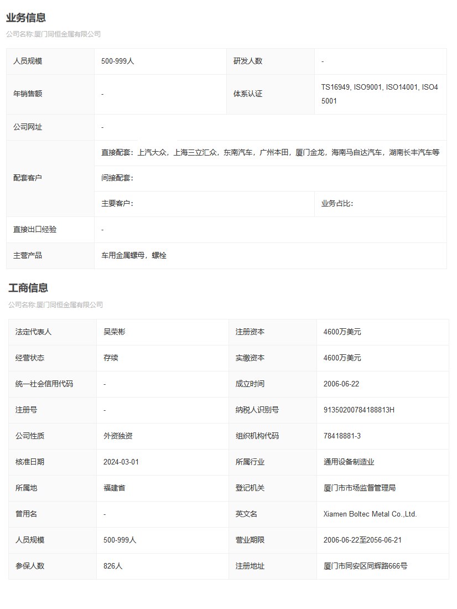Click the 统一社会信用代码 label

pyautogui.click(x=44, y=384)
